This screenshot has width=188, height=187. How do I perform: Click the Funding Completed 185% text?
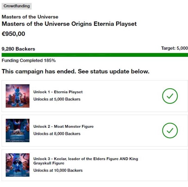(29, 61)
